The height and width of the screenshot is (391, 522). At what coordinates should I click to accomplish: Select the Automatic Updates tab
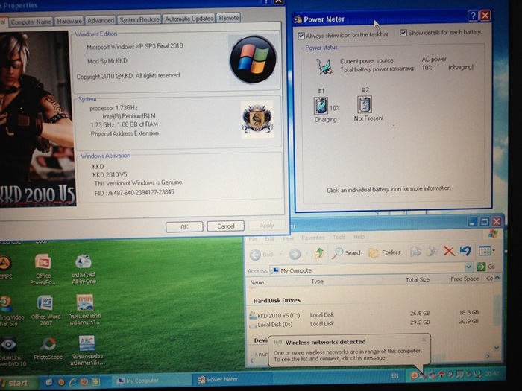(189, 19)
